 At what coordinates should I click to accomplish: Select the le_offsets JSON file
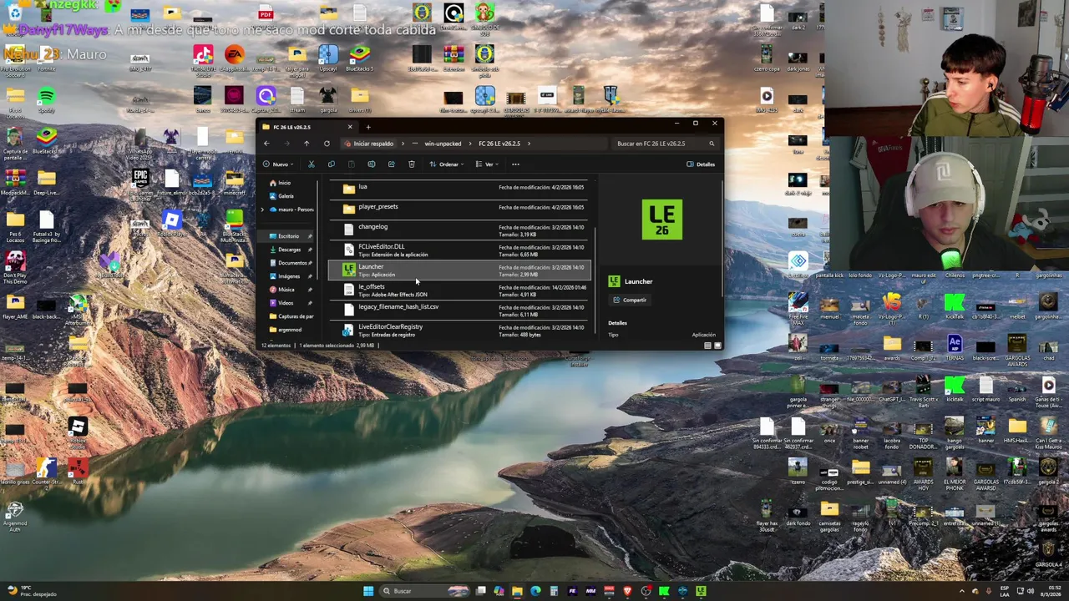(x=459, y=290)
